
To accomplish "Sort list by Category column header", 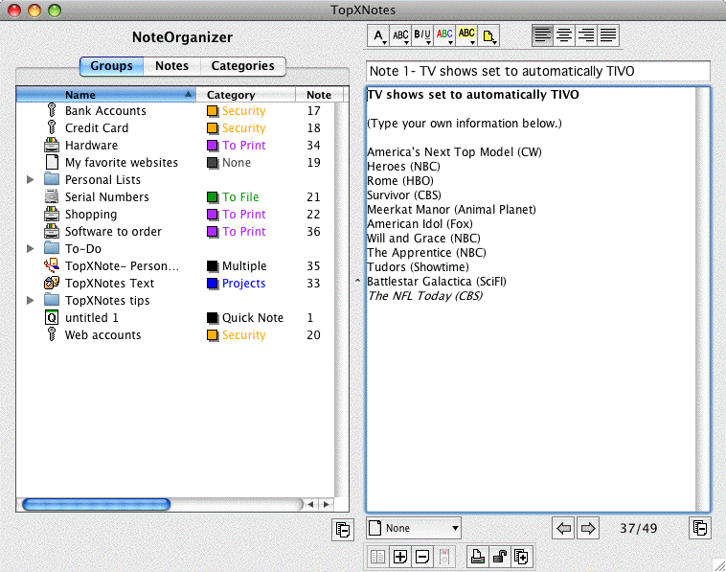I will (245, 95).
